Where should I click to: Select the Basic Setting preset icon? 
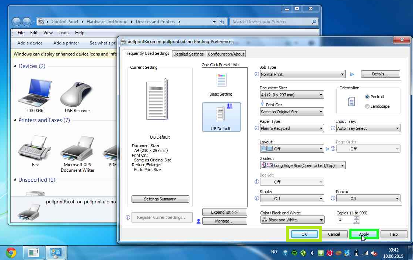(x=221, y=80)
